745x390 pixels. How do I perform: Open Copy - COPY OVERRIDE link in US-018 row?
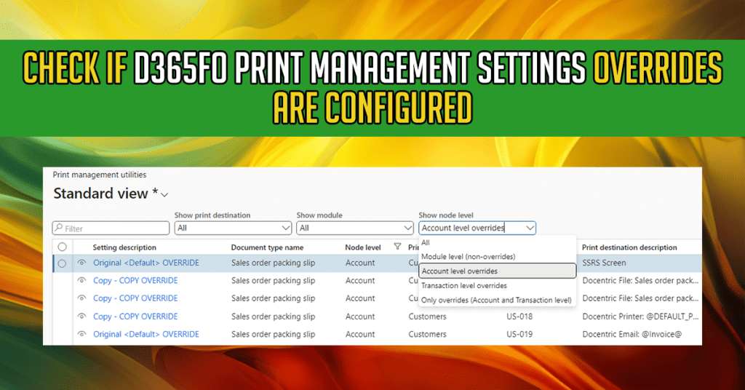coord(135,317)
